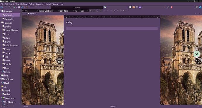
Task: Click the Compile export icon
Action: pyautogui.click(x=165, y=8)
